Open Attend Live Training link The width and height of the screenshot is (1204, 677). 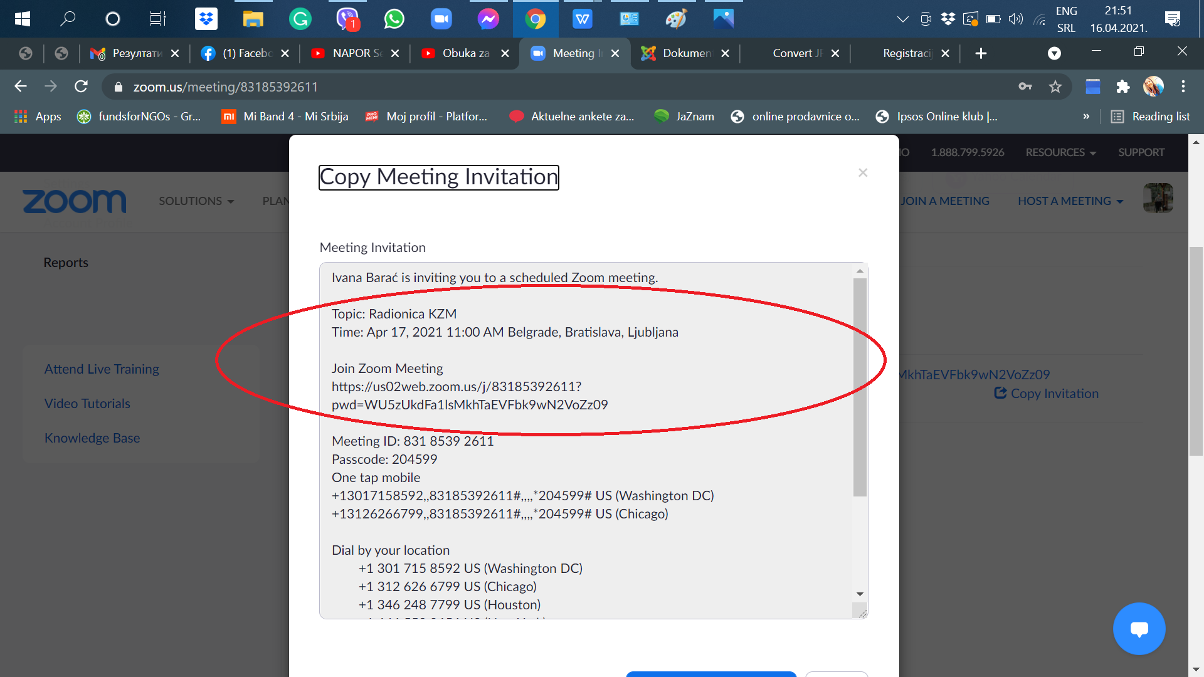(102, 369)
